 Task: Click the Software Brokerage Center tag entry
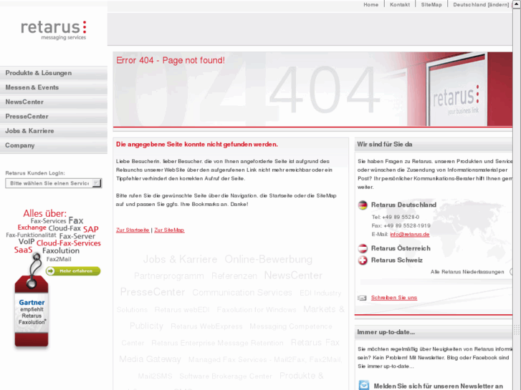226,376
